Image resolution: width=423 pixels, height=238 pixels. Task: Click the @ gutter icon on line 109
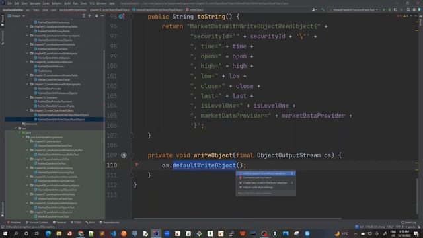point(124,155)
